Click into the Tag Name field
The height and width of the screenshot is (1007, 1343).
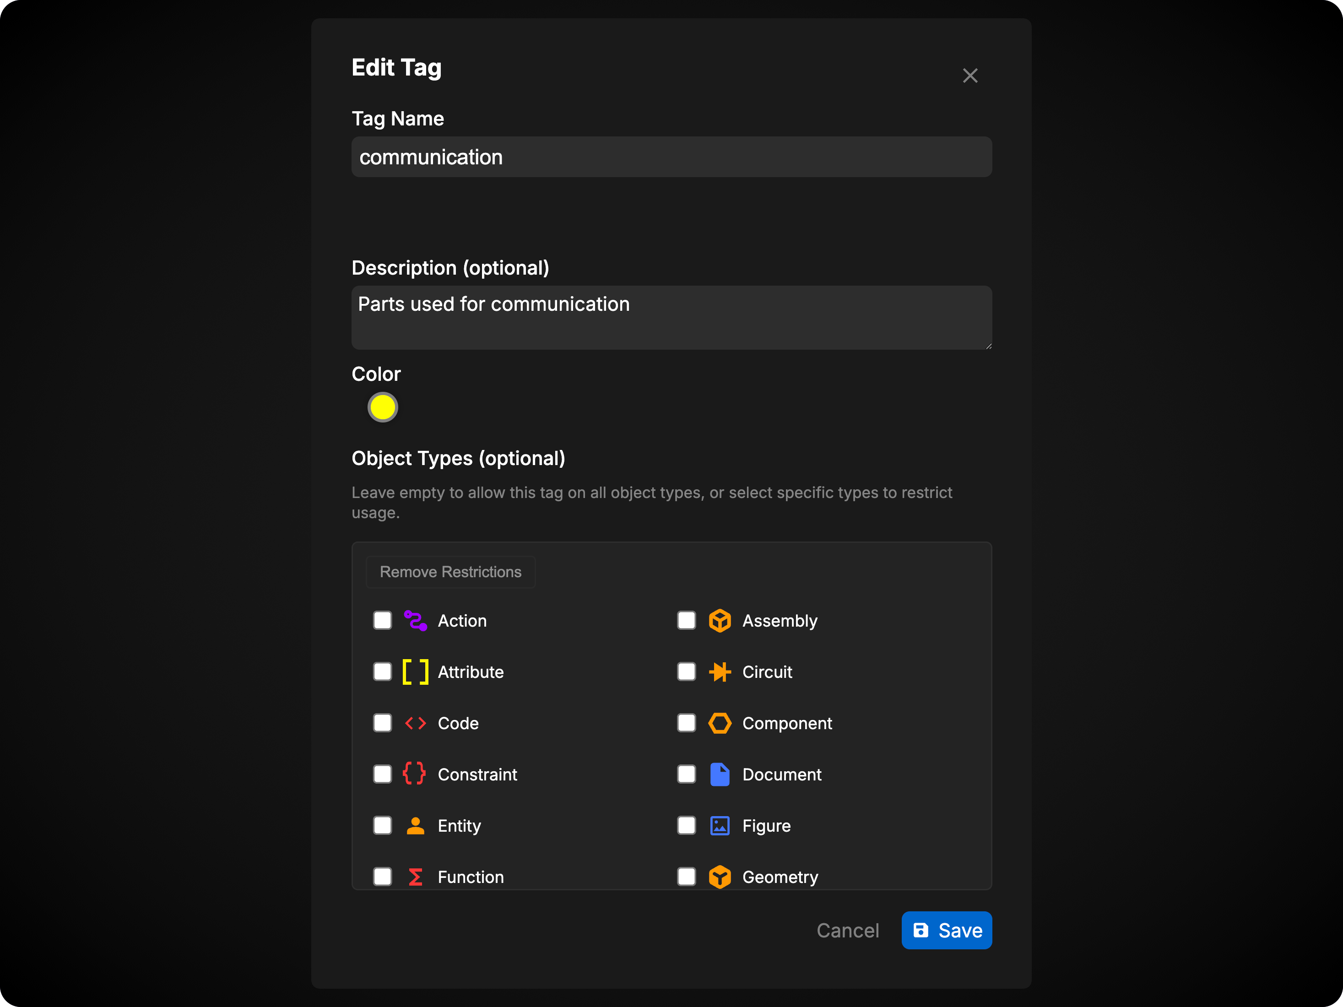[671, 157]
